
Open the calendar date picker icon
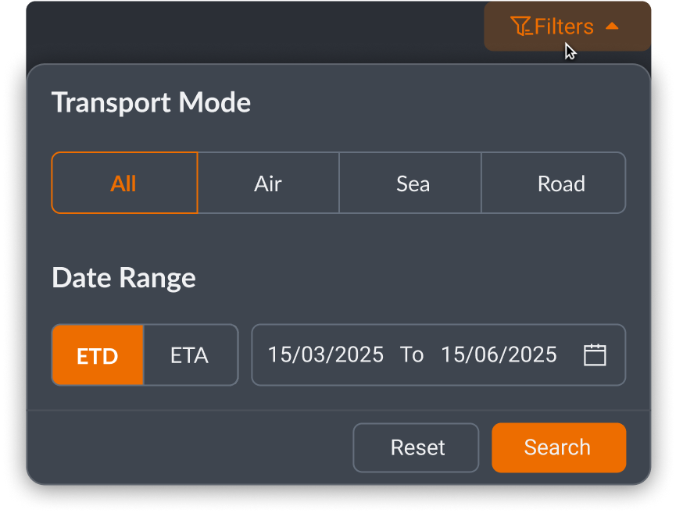tap(595, 354)
